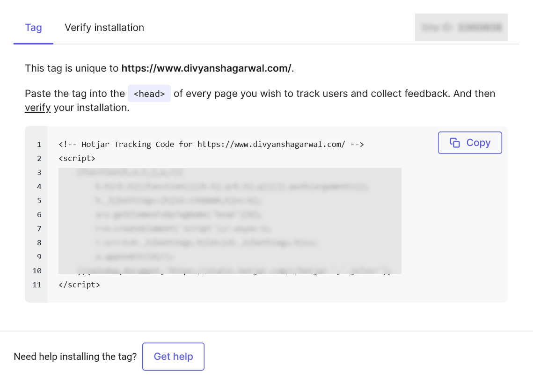The height and width of the screenshot is (380, 533).
Task: Follow the underlined verify link
Action: [38, 108]
